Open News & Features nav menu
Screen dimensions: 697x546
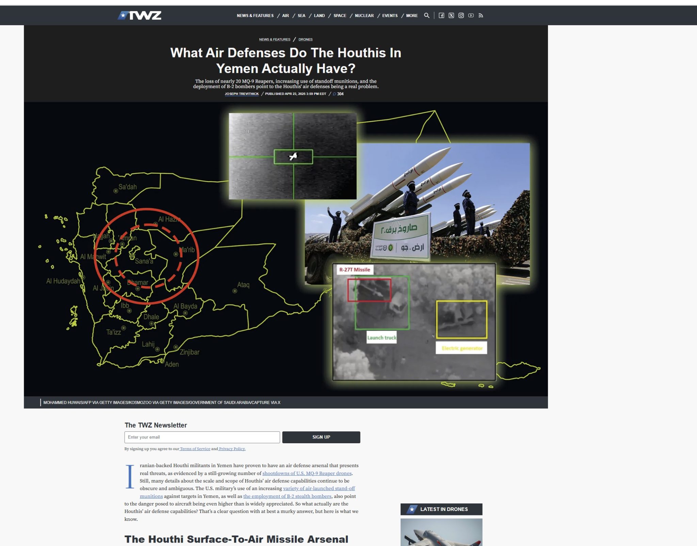[255, 16]
